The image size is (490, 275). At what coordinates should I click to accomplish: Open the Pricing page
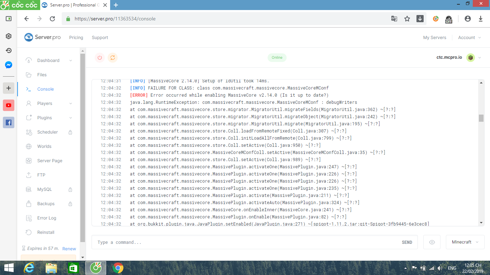point(76,38)
